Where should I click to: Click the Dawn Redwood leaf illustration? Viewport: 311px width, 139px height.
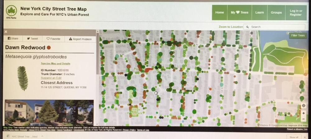pyautogui.click(x=23, y=78)
